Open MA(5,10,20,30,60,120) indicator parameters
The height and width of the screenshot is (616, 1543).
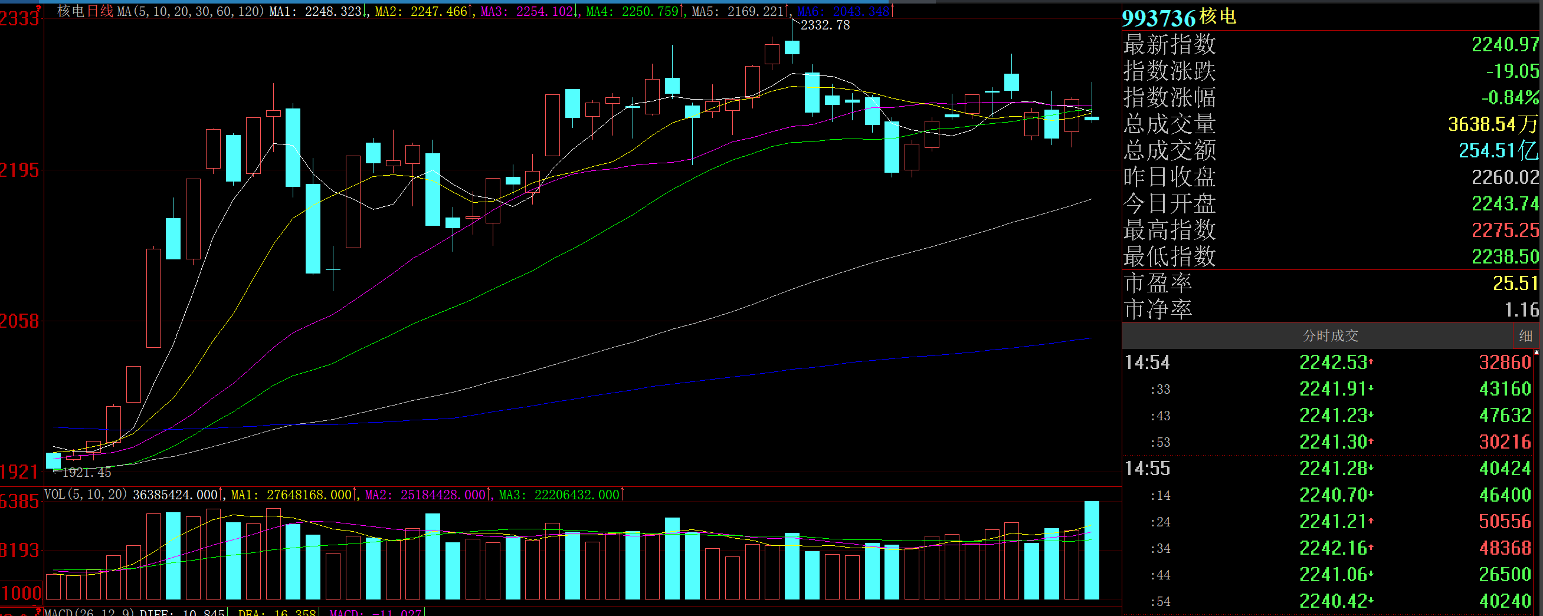coord(190,11)
